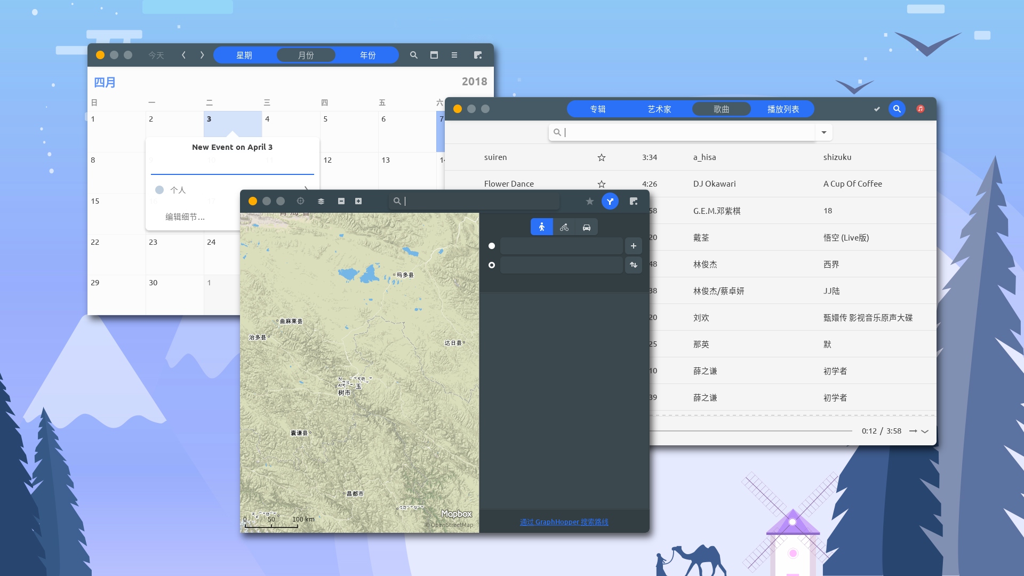
Task: Click artist G.E.M.邓紫棋
Action: click(717, 211)
